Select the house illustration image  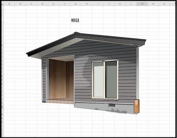click(x=86, y=73)
